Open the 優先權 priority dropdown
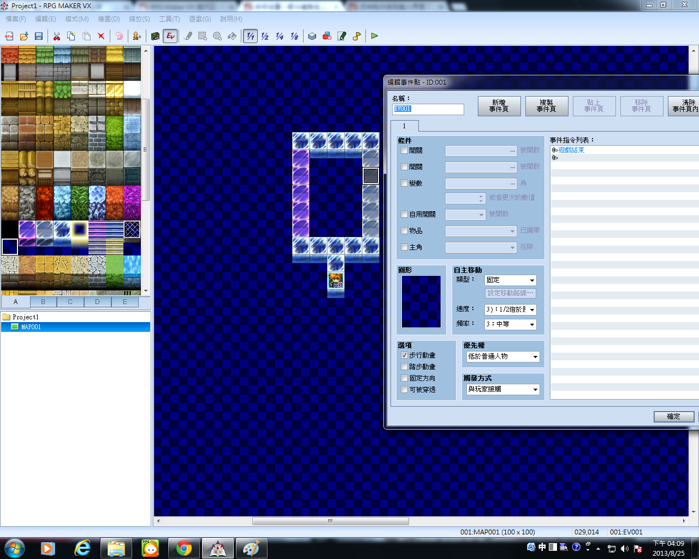 pyautogui.click(x=503, y=356)
